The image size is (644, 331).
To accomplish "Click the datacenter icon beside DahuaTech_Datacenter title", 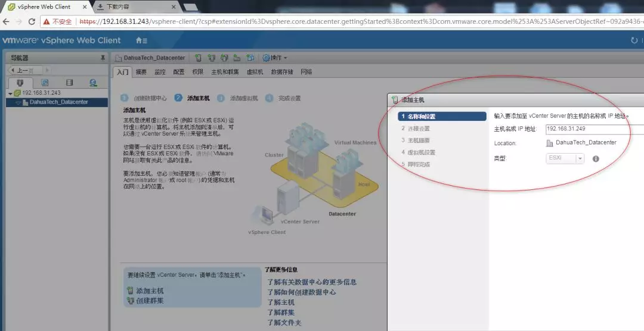I will pyautogui.click(x=118, y=58).
